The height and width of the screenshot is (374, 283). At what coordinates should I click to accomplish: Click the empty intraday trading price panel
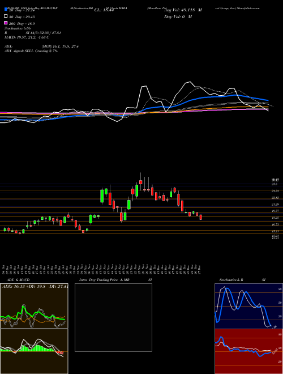point(113,317)
